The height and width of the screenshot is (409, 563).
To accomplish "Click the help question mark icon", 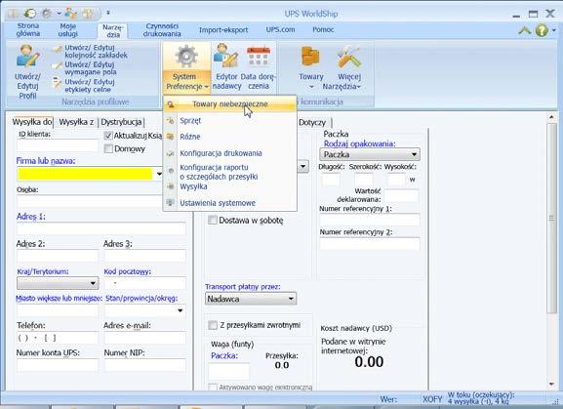I will click(x=542, y=30).
